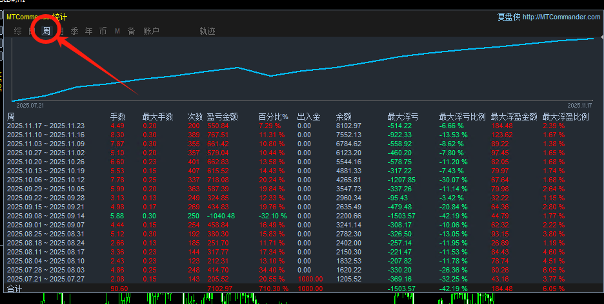604x304 pixels.
Task: Click the 合计 totals row label
Action: coord(15,289)
